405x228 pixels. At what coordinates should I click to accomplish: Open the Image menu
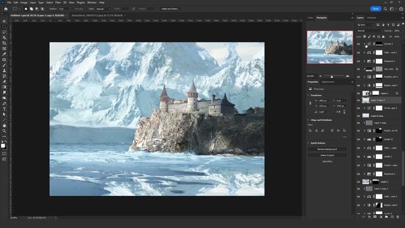point(24,3)
